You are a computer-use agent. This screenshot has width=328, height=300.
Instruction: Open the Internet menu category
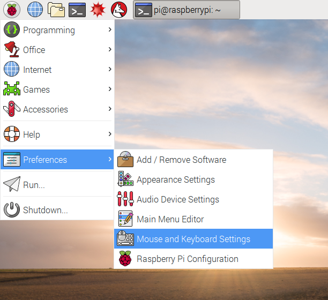coord(57,69)
